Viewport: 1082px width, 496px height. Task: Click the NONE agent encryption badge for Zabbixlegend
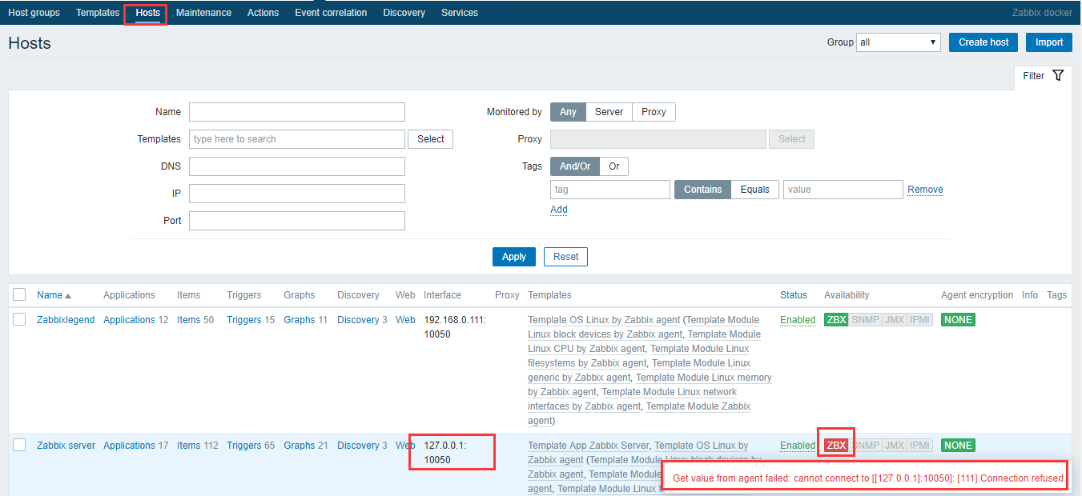coord(958,318)
